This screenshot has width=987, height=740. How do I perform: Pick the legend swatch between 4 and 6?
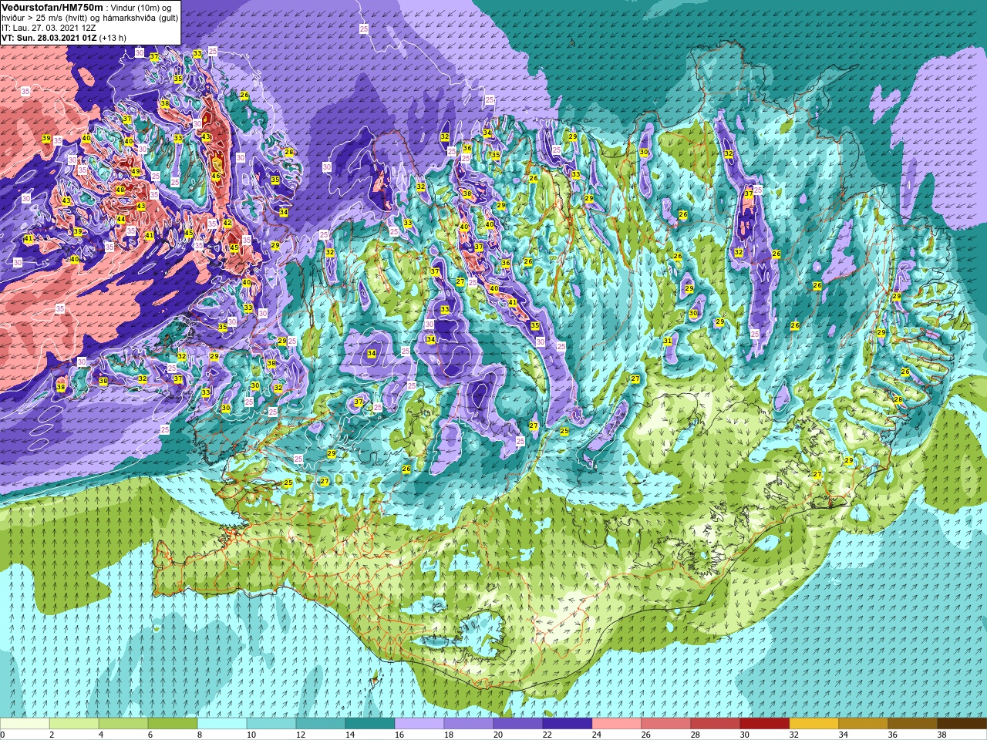[x=123, y=724]
